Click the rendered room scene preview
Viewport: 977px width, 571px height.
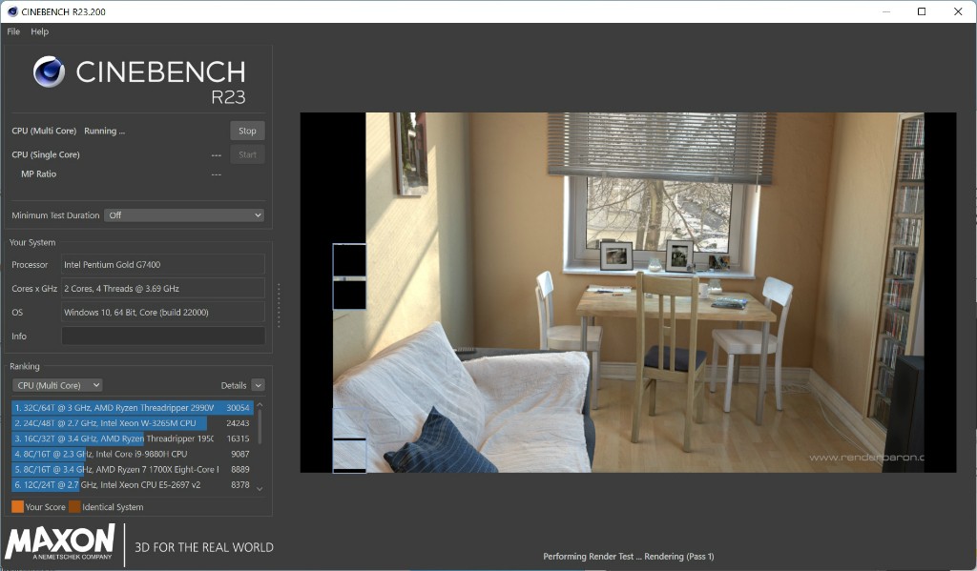click(628, 292)
